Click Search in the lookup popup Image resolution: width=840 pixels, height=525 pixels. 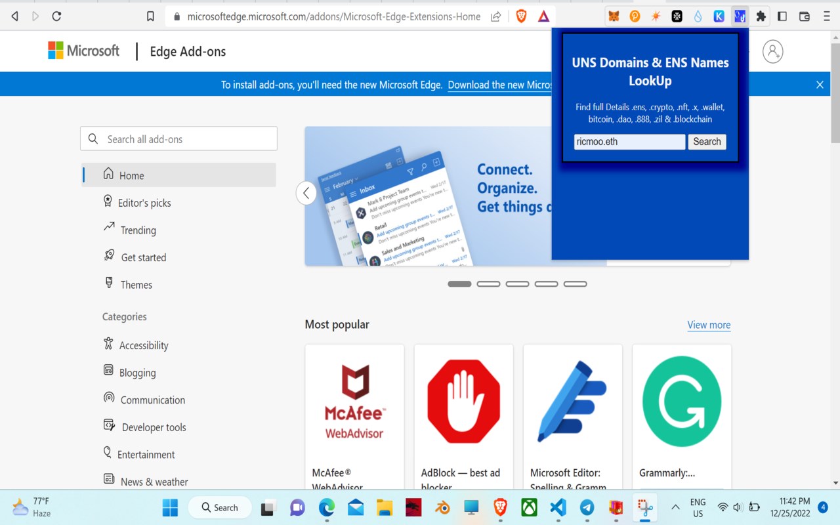[707, 142]
